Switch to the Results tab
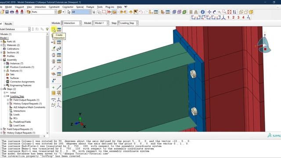This screenshot has width=281, height=158. [8, 24]
